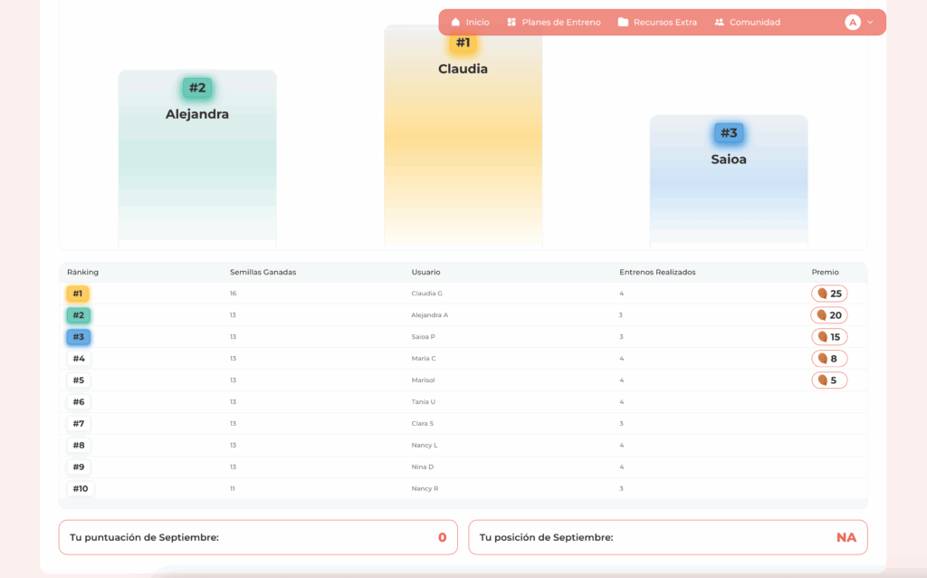
Task: Open Recursos Extra from the navbar
Action: coord(664,23)
